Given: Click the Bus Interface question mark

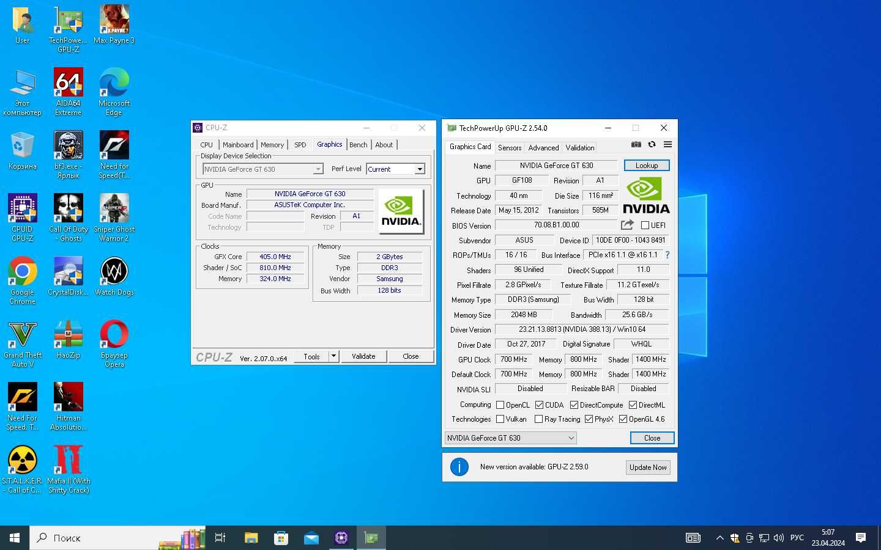Looking at the screenshot, I should pyautogui.click(x=667, y=255).
